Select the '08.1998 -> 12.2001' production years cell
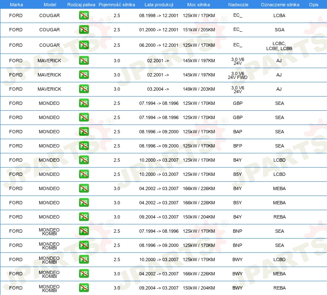Screen dimensions: 327x295 159,15
